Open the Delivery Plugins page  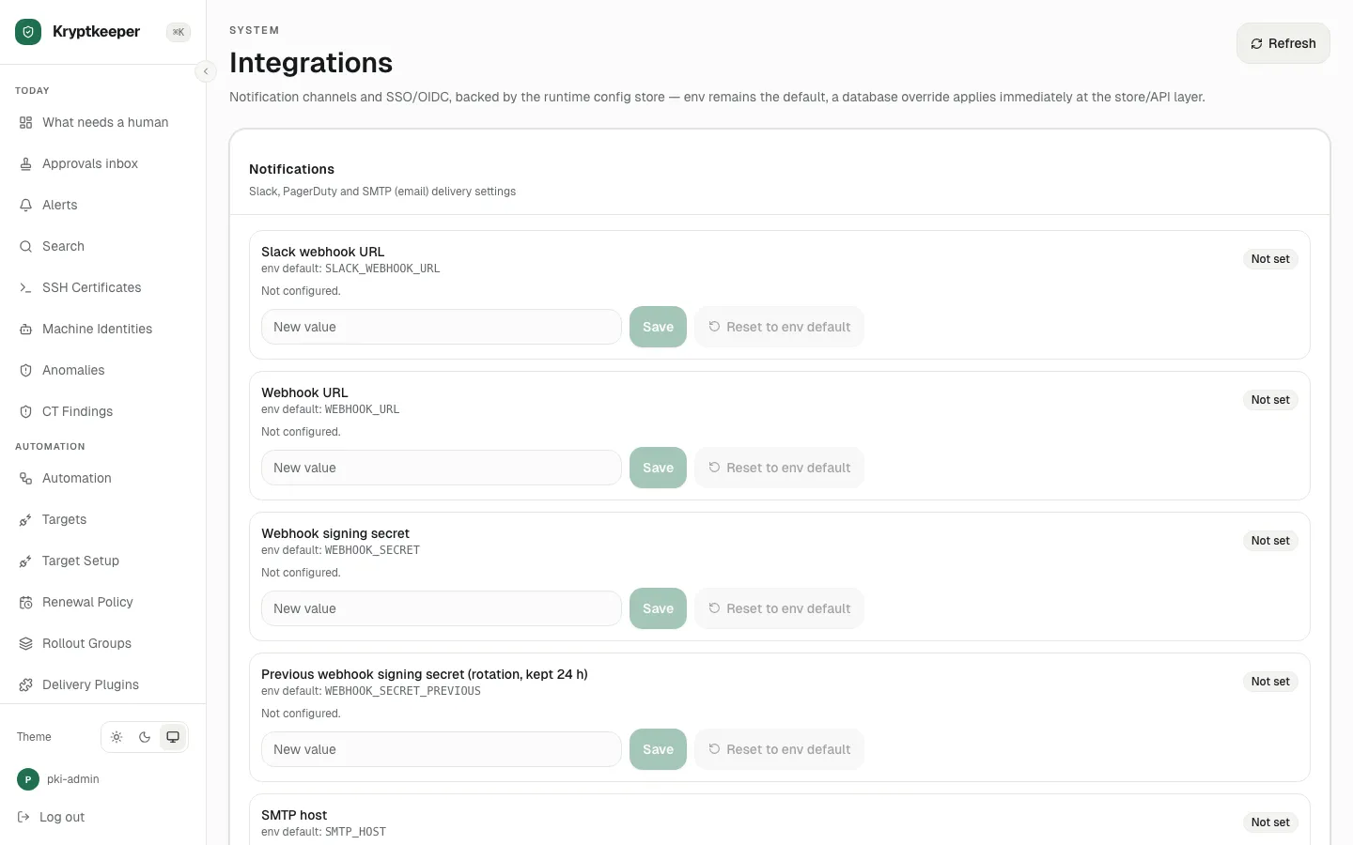click(102, 685)
